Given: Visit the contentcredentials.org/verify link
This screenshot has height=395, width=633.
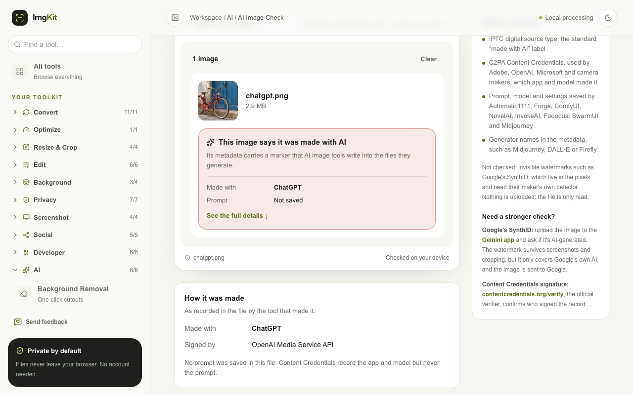Looking at the screenshot, I should pos(523,294).
